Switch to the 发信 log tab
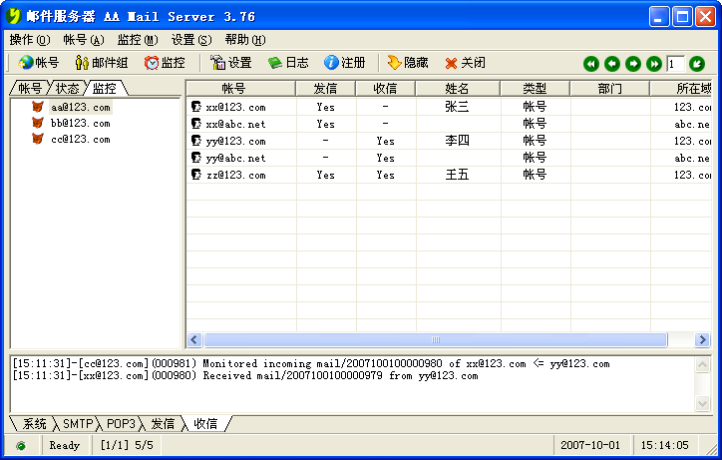 point(163,424)
